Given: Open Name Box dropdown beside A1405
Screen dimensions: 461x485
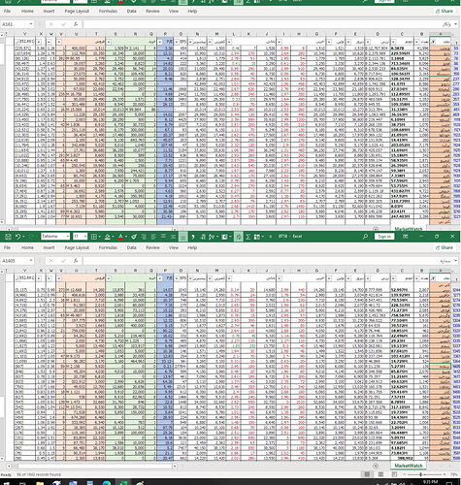Looking at the screenshot, I should [x=31, y=260].
